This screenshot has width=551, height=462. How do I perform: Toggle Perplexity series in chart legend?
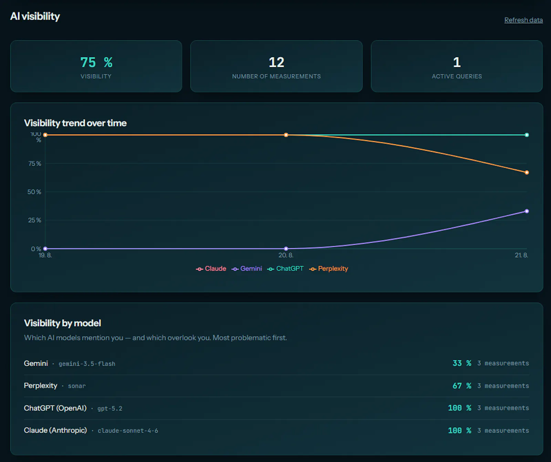(x=329, y=269)
